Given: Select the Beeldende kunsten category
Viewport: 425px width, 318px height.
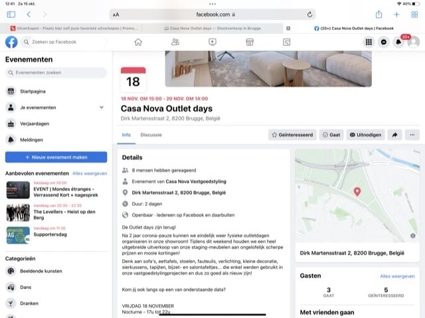Looking at the screenshot, I should coord(56,271).
